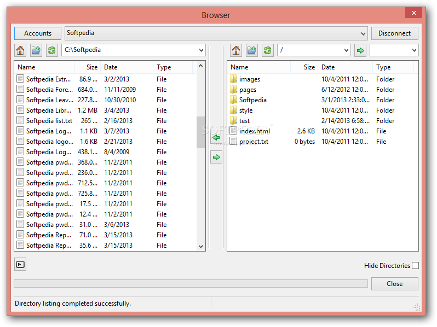The height and width of the screenshot is (327, 437).
Task: Click the Disconnect button
Action: pos(394,33)
